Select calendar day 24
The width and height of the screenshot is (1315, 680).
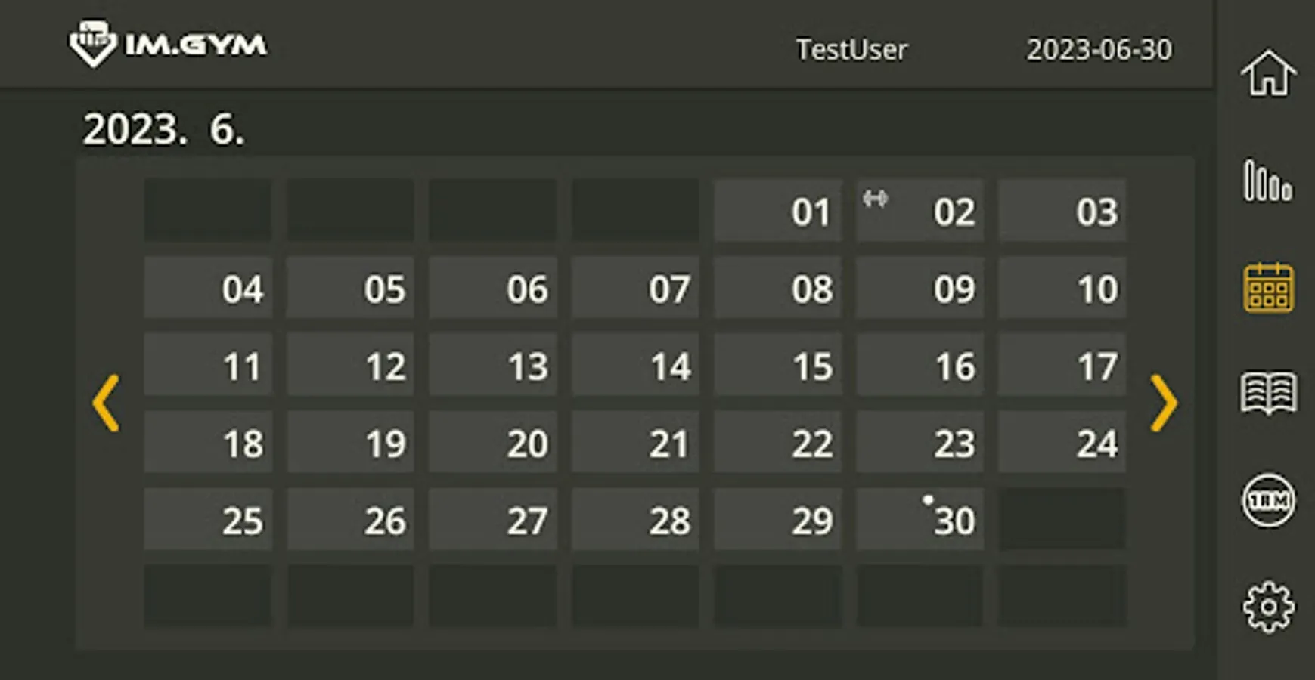tap(1062, 442)
